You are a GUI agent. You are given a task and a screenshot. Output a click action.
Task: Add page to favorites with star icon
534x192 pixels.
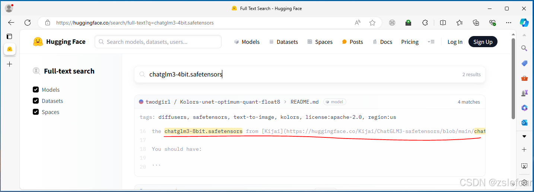pos(372,23)
